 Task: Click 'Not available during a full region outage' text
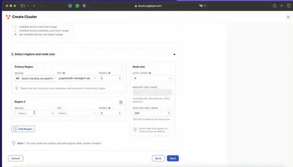pyautogui.click(x=41, y=35)
